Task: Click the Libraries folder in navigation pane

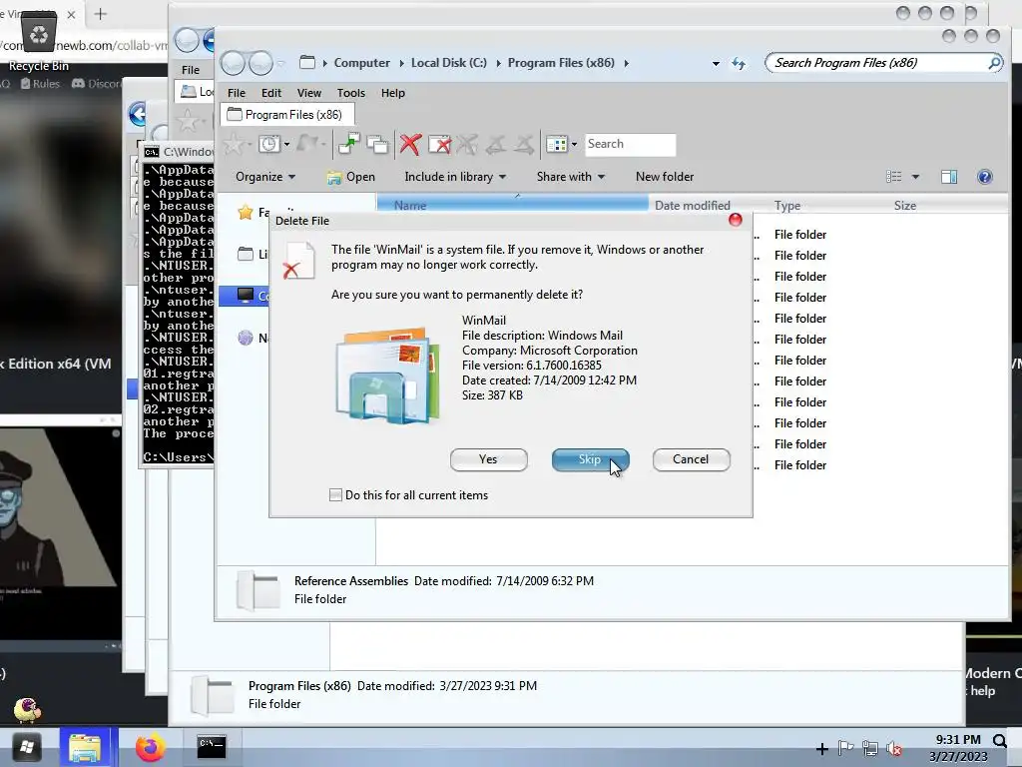Action: pyautogui.click(x=246, y=254)
